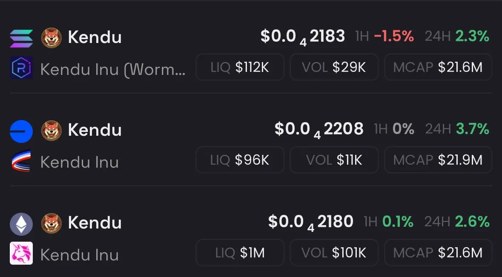Click the Ethereum chain icon
Screen dimensions: 502x277
point(21,224)
